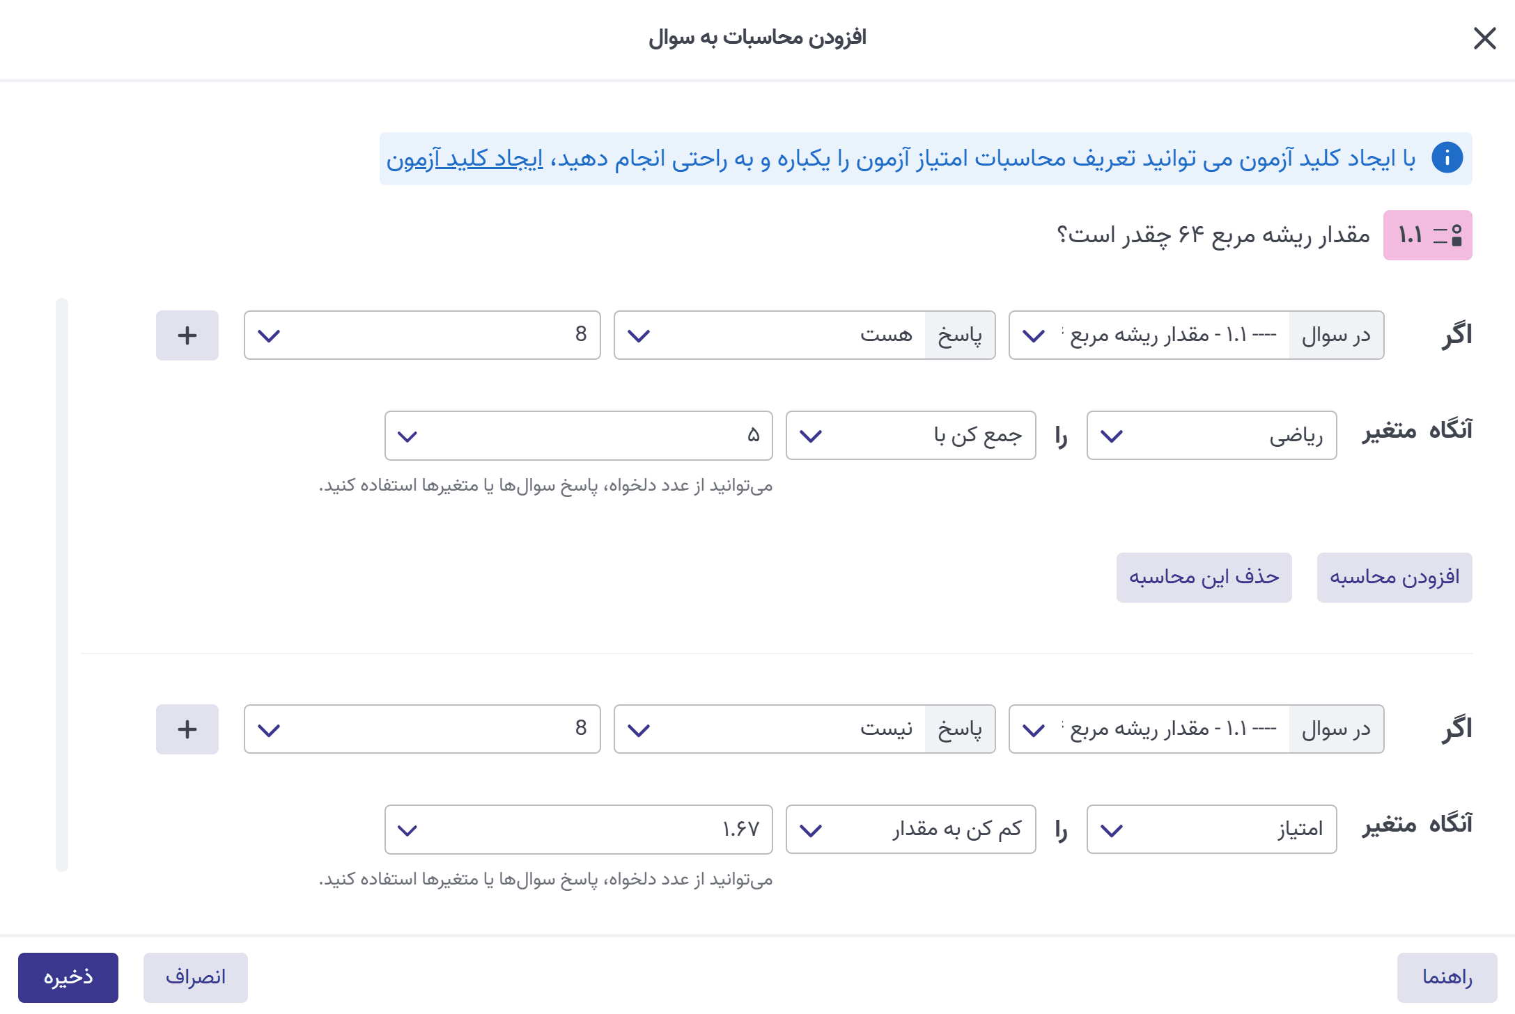The height and width of the screenshot is (1014, 1515).
Task: Open the 'جمع کن با' operation dropdown
Action: tap(910, 436)
